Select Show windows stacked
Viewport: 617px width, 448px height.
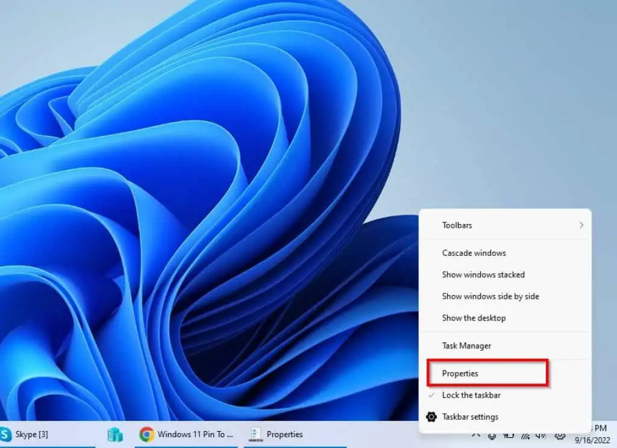pos(484,275)
